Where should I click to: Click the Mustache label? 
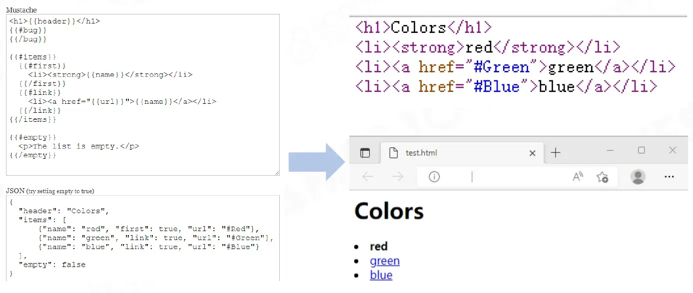pos(21,10)
